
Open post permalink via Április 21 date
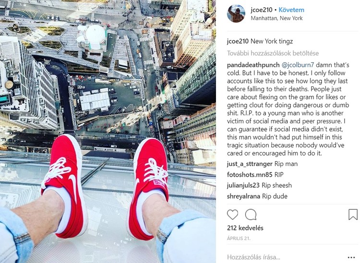coord(239,239)
